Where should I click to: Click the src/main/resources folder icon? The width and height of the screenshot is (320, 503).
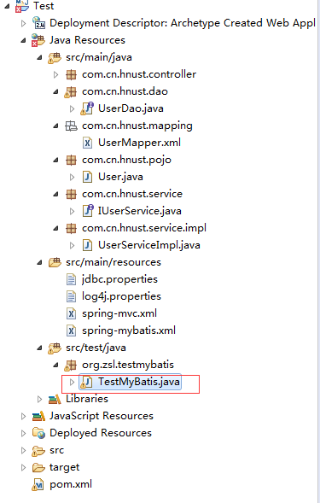(55, 262)
